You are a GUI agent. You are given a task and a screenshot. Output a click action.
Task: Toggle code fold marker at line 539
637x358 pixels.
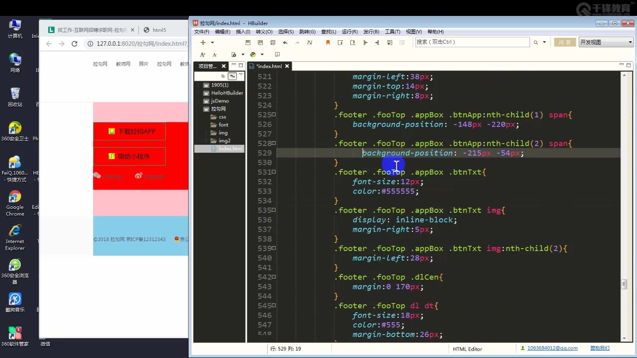coord(274,248)
